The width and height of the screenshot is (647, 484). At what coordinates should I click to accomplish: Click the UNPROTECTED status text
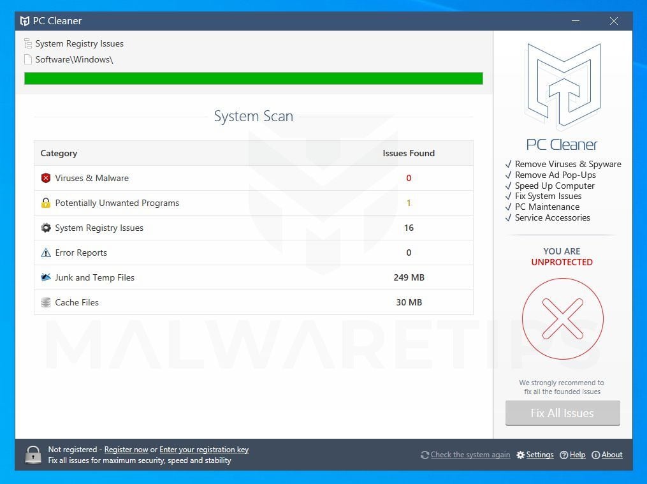(x=562, y=262)
